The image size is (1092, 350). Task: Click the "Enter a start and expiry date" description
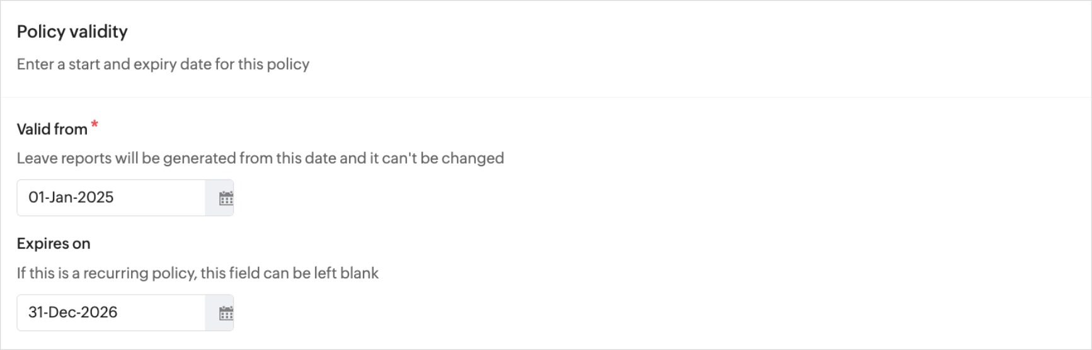pyautogui.click(x=163, y=64)
